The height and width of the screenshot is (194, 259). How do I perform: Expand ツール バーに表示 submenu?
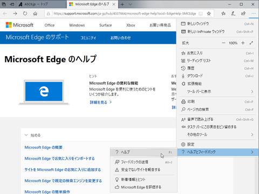217,92
